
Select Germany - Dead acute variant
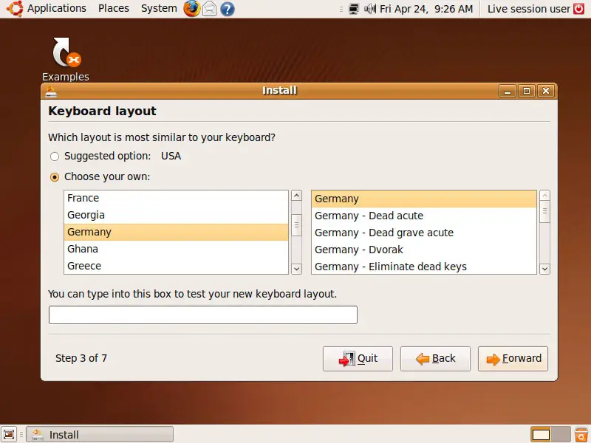click(x=424, y=216)
